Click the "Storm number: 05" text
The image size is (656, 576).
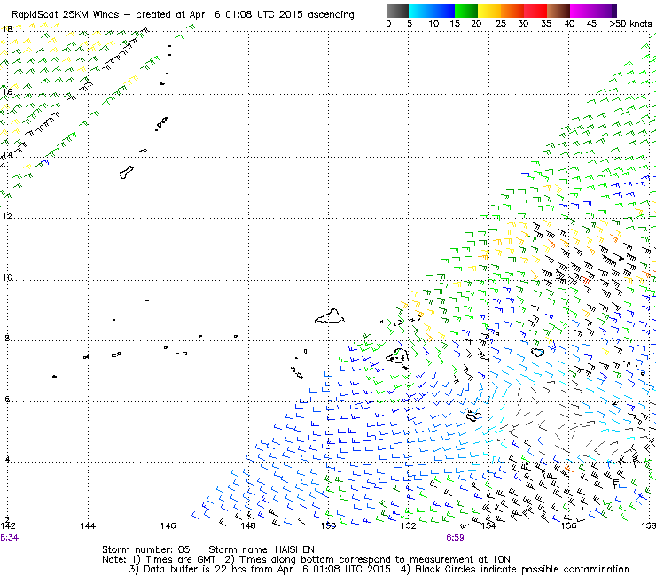(x=145, y=549)
